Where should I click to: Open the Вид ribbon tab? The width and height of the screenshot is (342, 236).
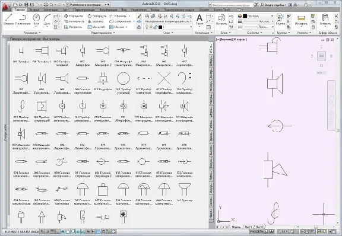124,9
